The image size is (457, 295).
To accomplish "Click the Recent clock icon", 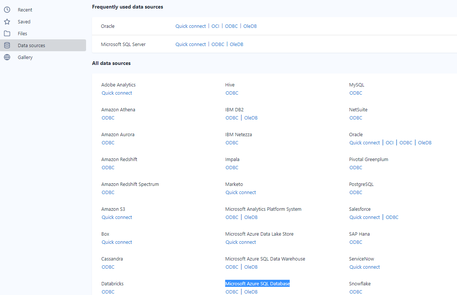I will pos(7,10).
